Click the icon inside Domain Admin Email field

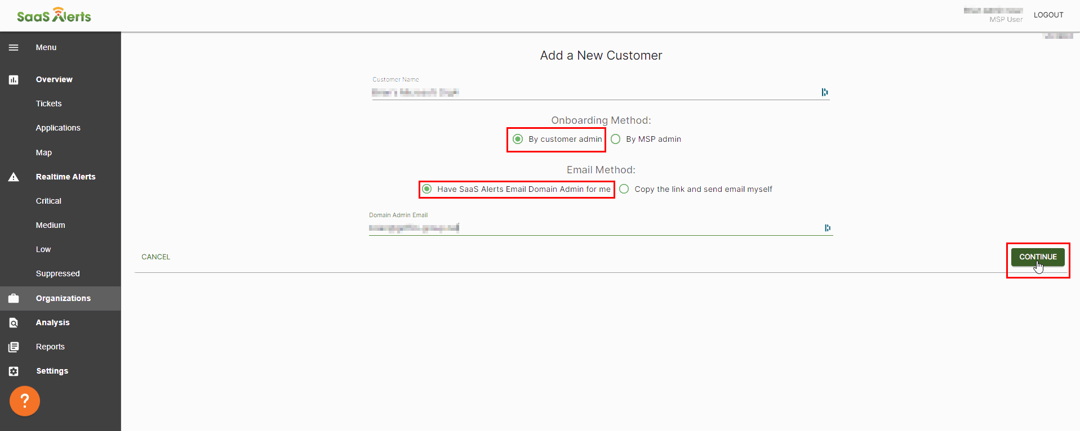827,228
